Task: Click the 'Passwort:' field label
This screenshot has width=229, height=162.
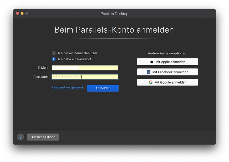Action: pyautogui.click(x=41, y=77)
